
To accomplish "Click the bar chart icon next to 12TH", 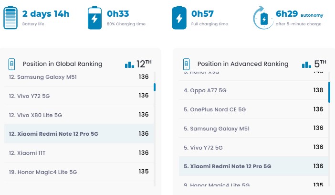I will coord(129,64).
